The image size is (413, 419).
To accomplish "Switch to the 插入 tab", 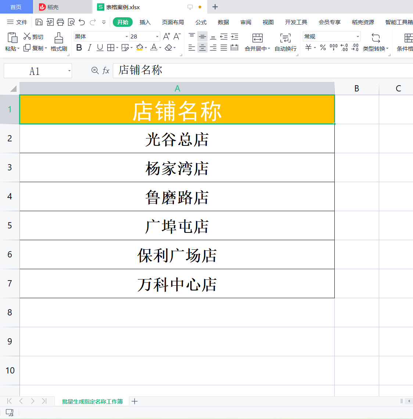I will click(x=145, y=22).
